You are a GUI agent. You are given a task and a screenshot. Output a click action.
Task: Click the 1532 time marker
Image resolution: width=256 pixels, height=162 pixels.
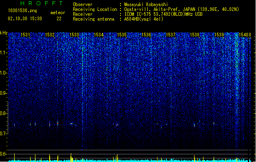(50, 35)
